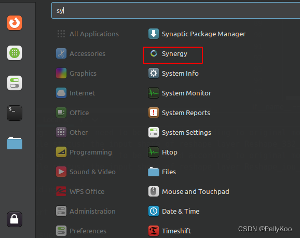This screenshot has height=238, width=300.
Task: Click the lock screen icon in the sidebar
Action: point(15,219)
